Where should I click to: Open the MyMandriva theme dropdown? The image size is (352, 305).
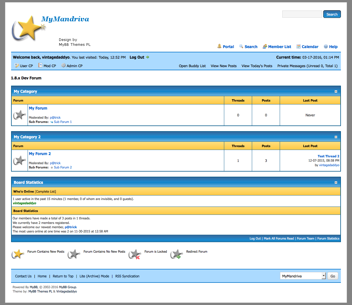pos(303,276)
